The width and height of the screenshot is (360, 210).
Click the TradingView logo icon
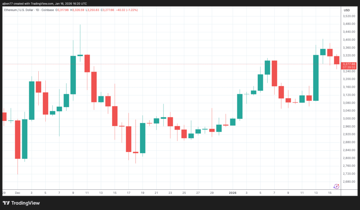point(6,203)
